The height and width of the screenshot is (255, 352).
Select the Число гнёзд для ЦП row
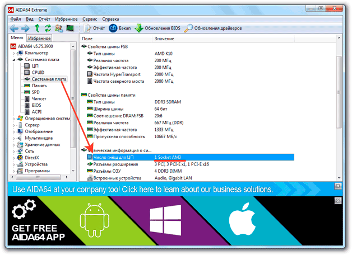(191, 157)
